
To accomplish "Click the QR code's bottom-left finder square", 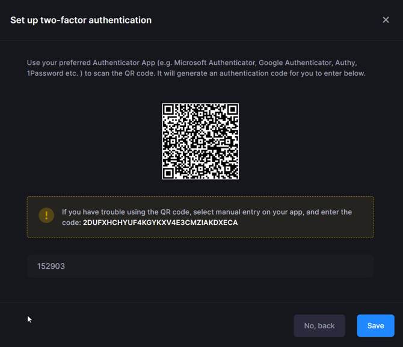I will tap(170, 171).
